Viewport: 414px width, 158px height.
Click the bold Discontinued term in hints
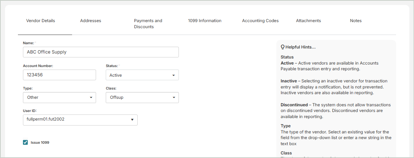click(x=294, y=105)
